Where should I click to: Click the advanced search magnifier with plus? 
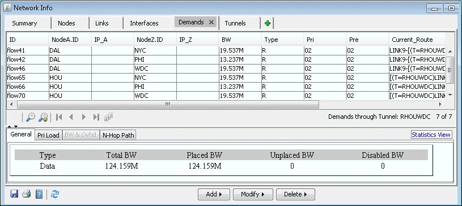click(x=43, y=117)
